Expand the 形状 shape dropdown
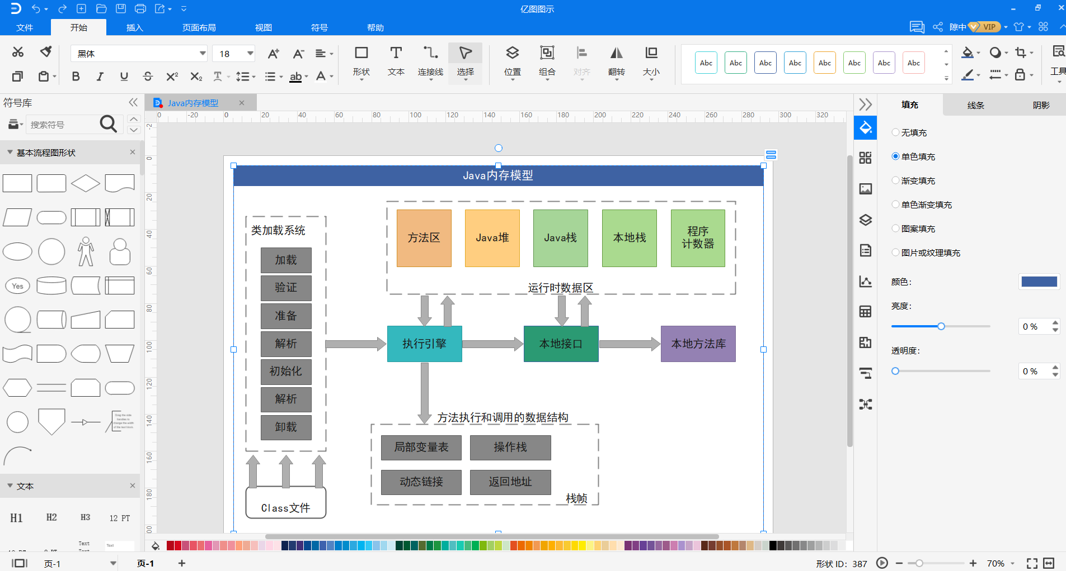The height and width of the screenshot is (571, 1066). pyautogui.click(x=361, y=80)
